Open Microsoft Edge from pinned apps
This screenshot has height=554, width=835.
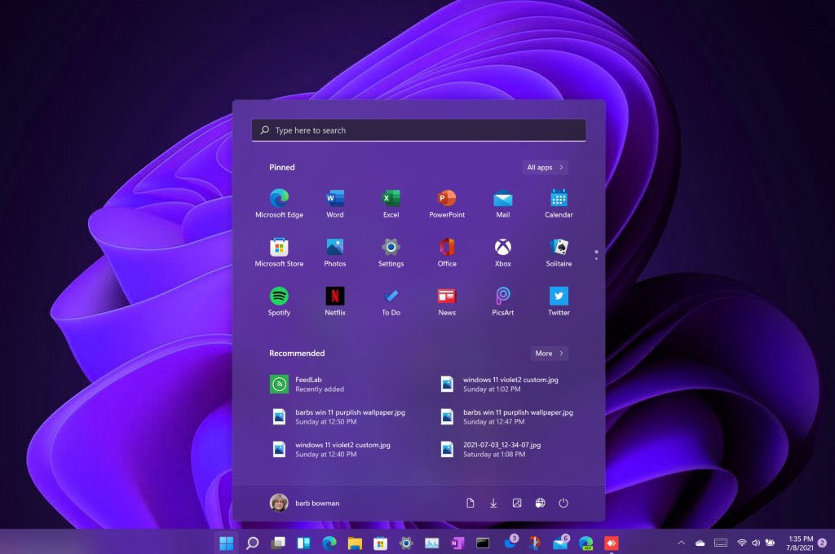point(279,203)
